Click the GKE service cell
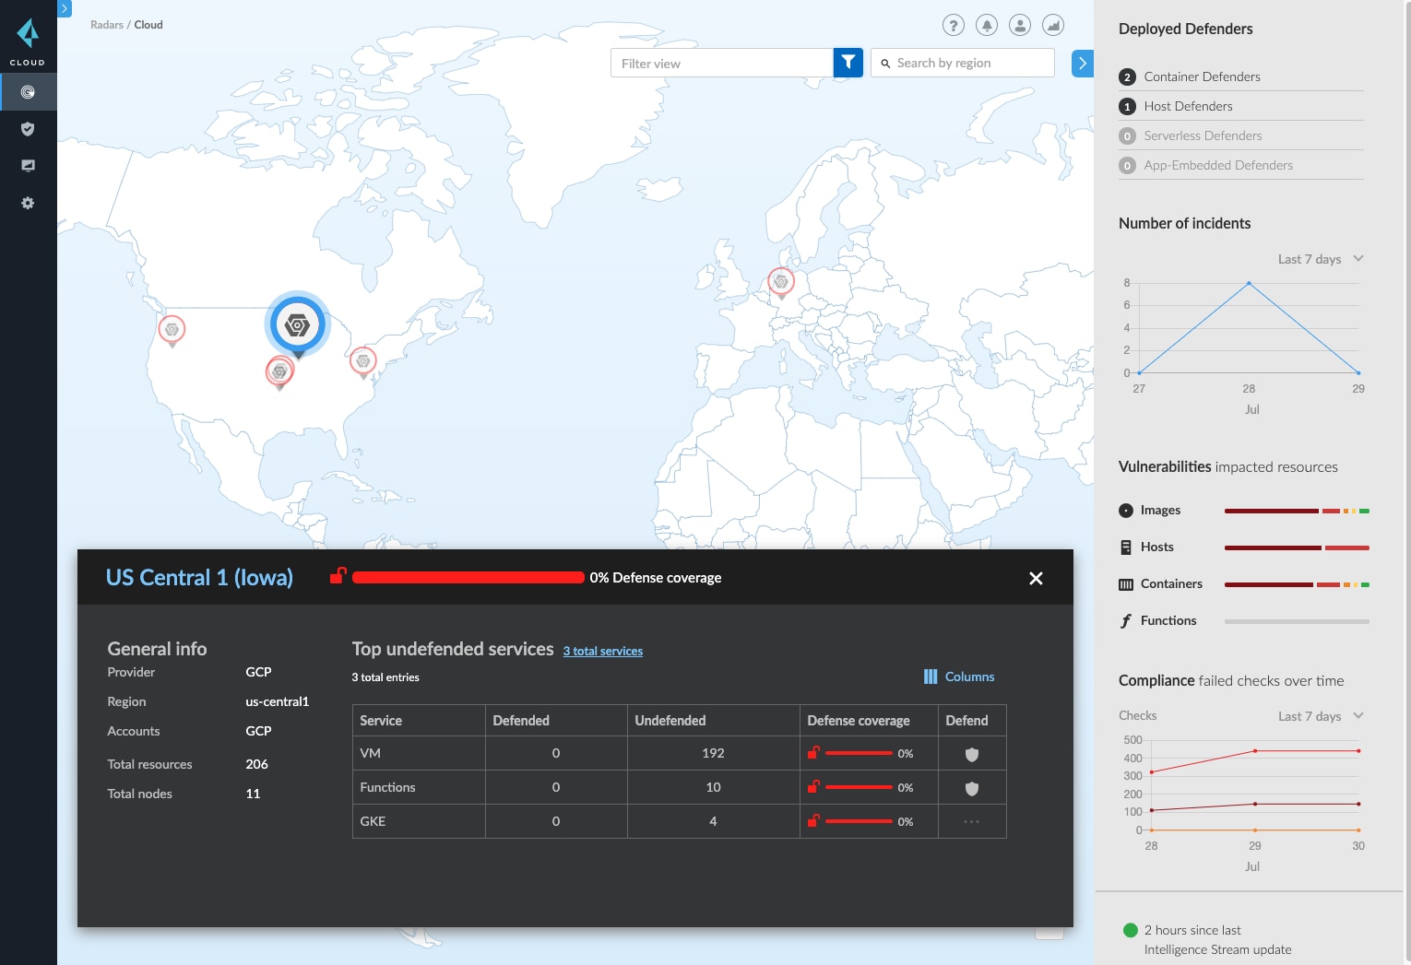This screenshot has width=1411, height=965. coord(419,821)
